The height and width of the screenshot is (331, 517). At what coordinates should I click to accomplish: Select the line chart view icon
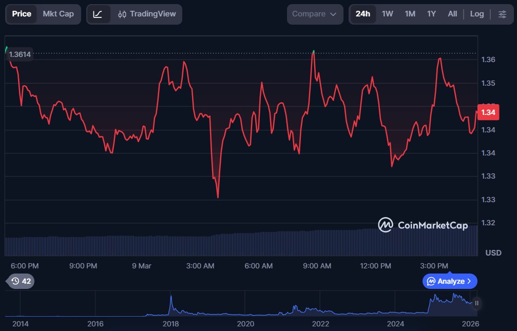pos(98,14)
